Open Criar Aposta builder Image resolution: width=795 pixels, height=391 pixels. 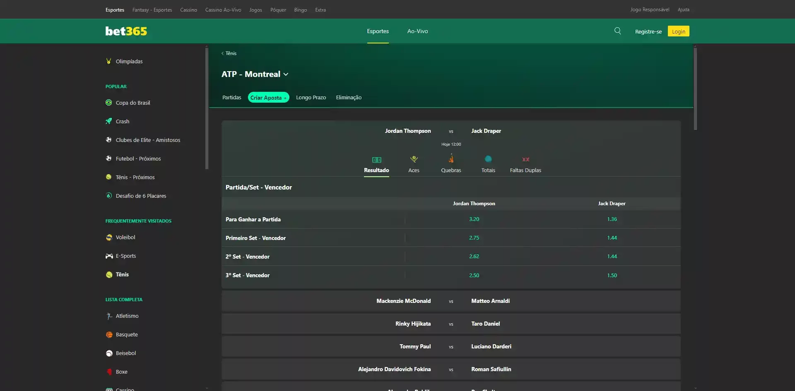click(268, 97)
